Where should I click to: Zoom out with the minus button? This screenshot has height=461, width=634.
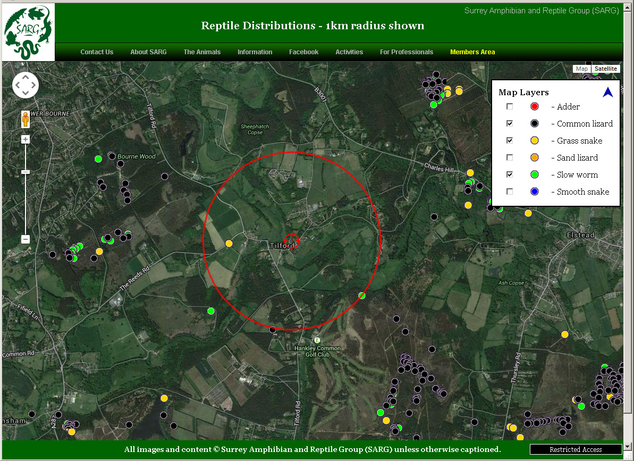(x=26, y=239)
